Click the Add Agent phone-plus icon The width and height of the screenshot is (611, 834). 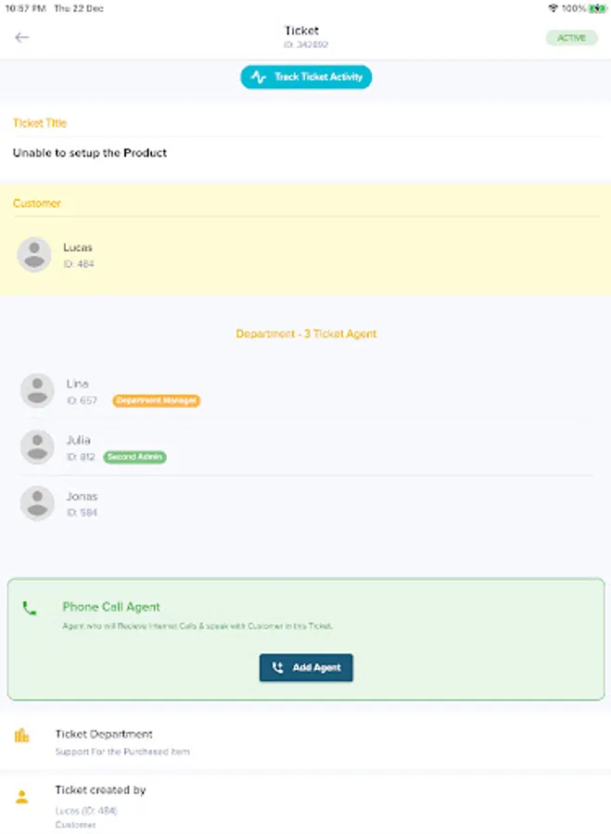(275, 667)
